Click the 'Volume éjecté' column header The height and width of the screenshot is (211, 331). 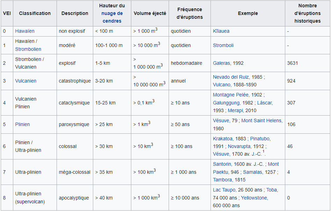pos(150,13)
